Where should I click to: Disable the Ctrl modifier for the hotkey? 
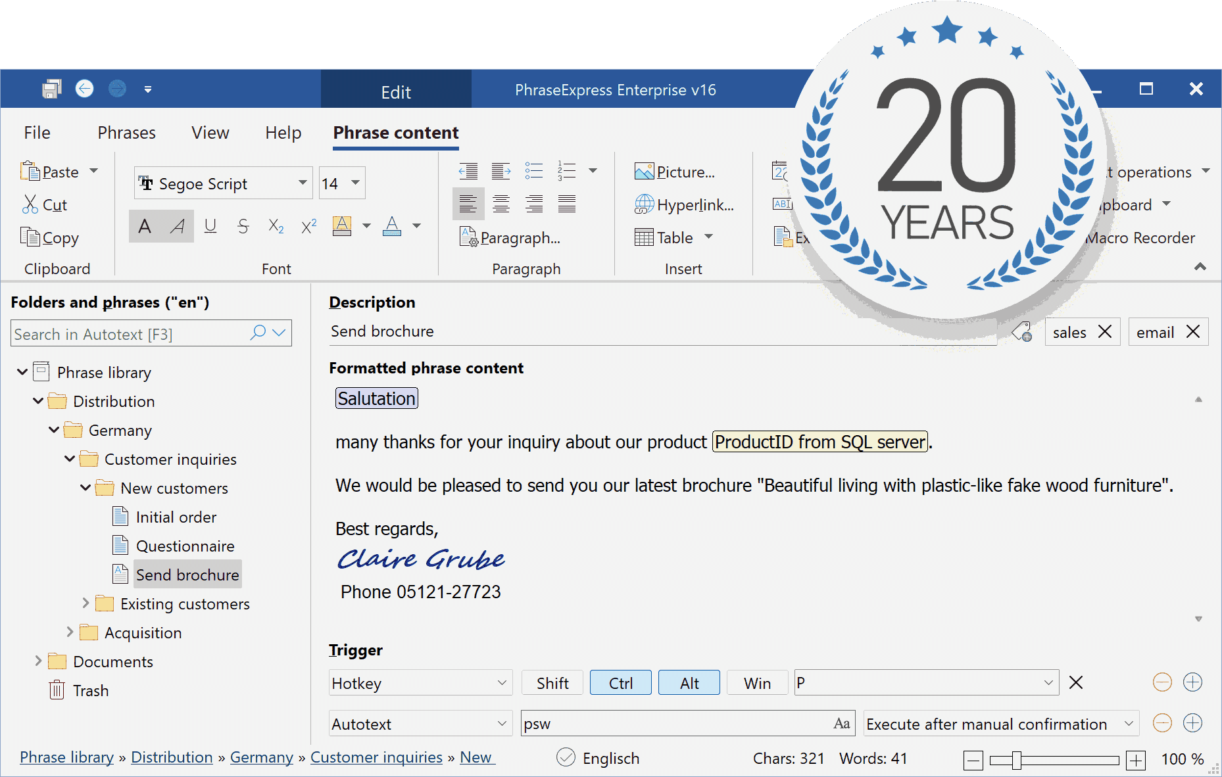click(620, 682)
